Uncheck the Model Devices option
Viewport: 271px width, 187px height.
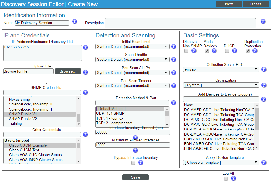coord(207,51)
